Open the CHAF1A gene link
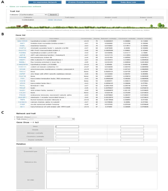The width and height of the screenshot is (168, 191). point(22,48)
